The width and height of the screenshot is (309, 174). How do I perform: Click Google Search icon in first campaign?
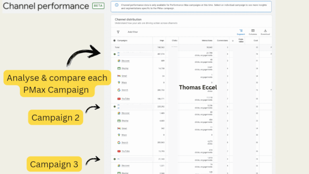119,90
